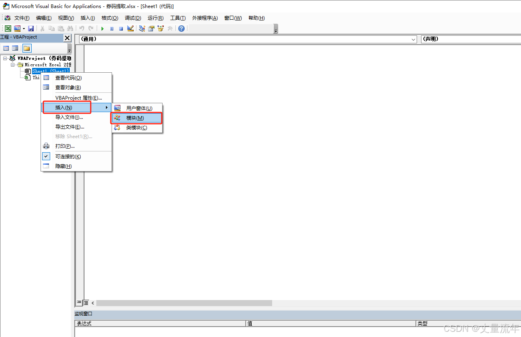This screenshot has width=521, height=337.
Task: Open the 编辑(E) menu
Action: click(x=44, y=18)
